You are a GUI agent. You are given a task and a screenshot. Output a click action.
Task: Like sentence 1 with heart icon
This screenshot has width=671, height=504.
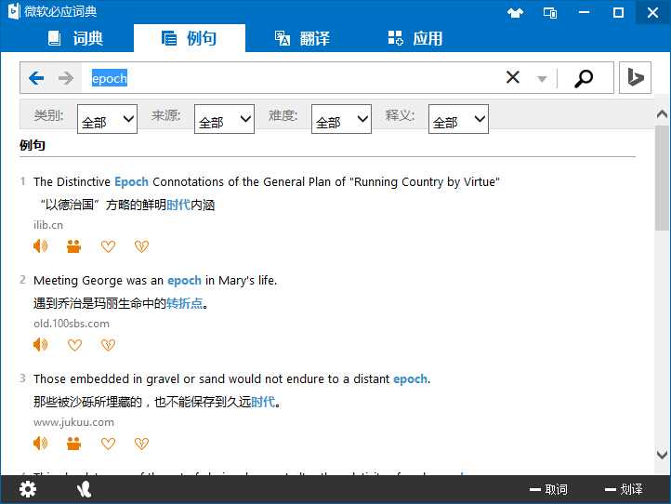click(x=108, y=246)
